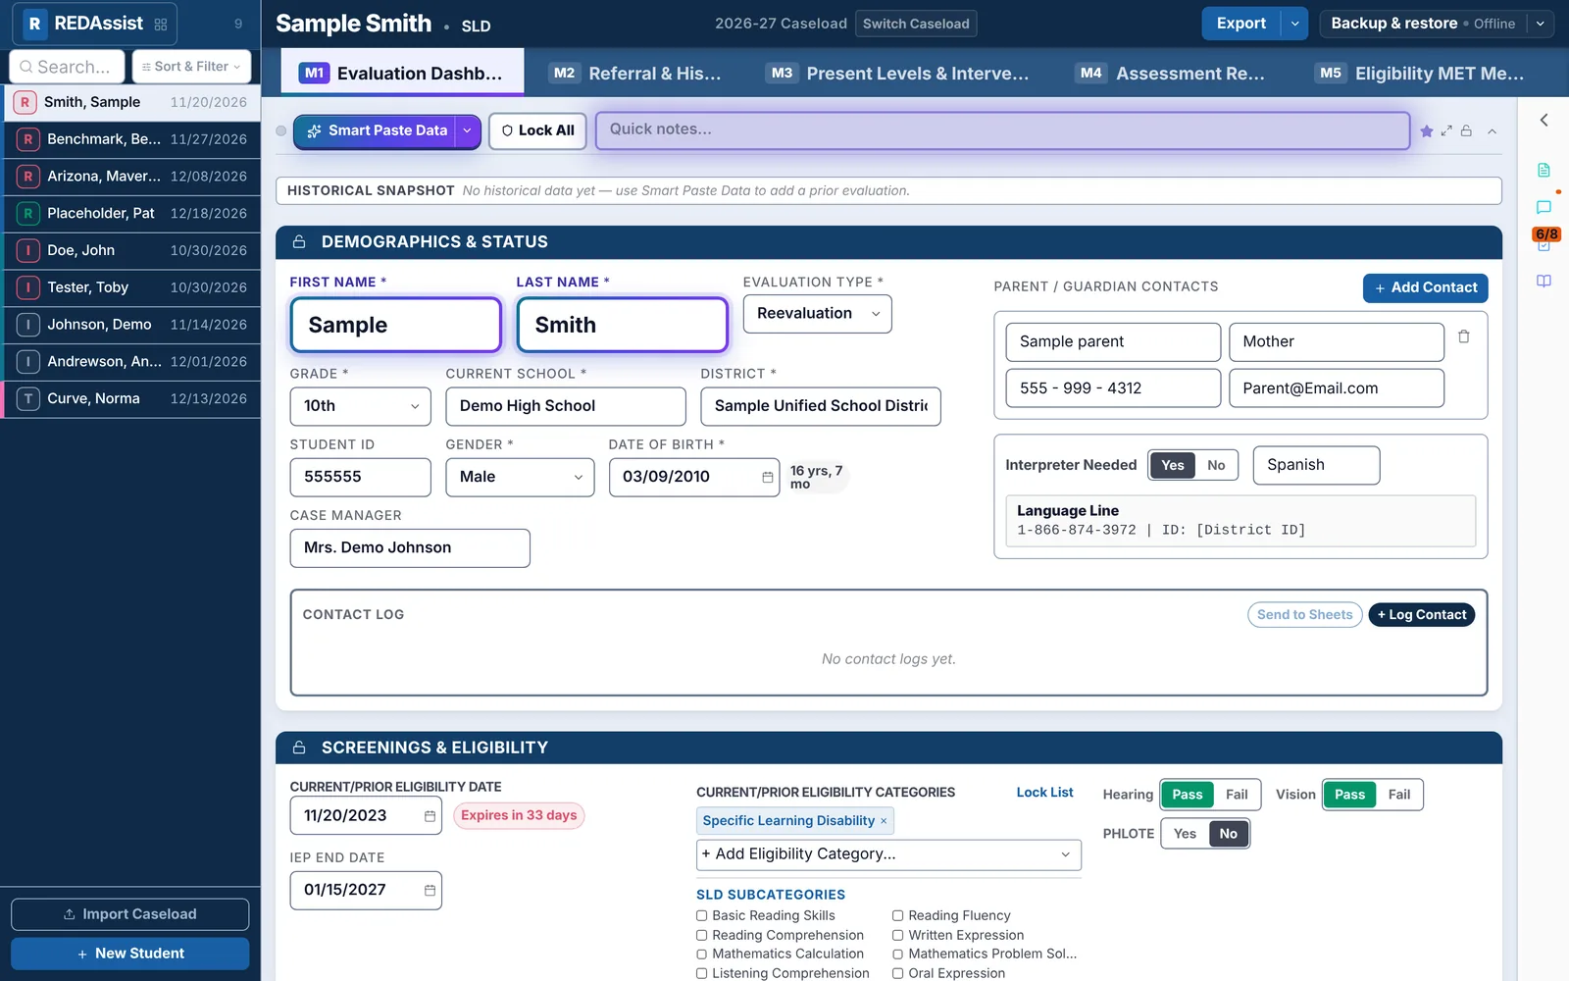Image resolution: width=1569 pixels, height=981 pixels.
Task: Click the grid icon next to REDAssist
Action: point(161,25)
